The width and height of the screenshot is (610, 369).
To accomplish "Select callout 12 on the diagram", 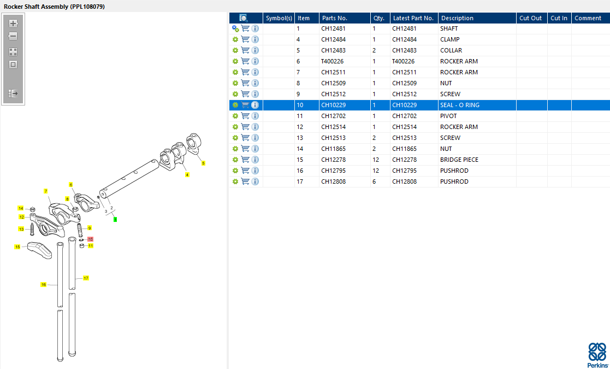I will [22, 217].
